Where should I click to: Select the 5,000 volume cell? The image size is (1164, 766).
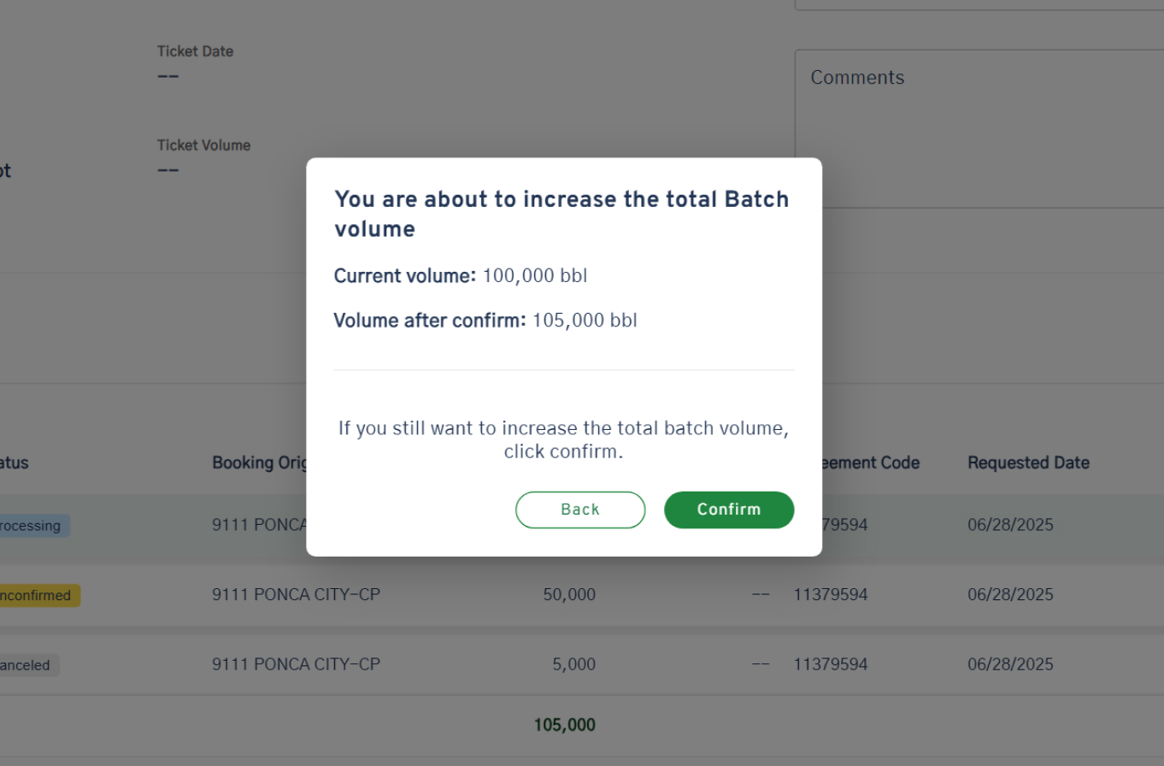coord(573,664)
